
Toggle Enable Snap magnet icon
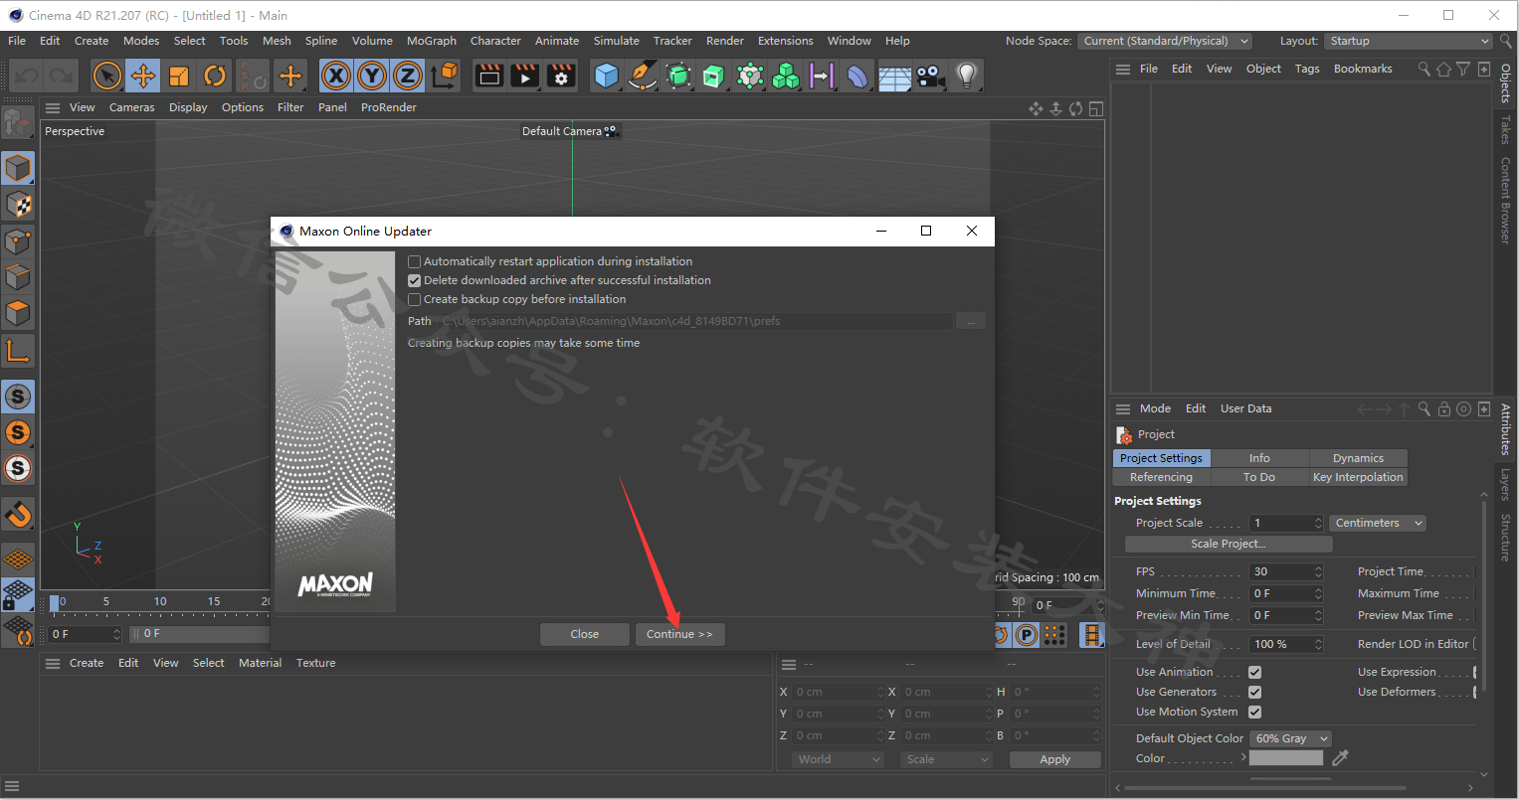tap(18, 514)
